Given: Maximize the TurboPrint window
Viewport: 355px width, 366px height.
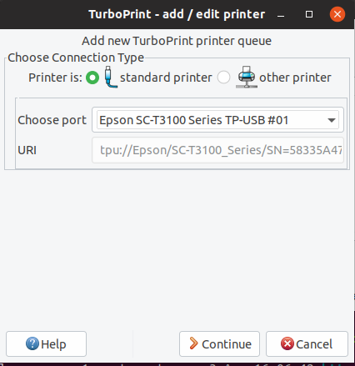Looking at the screenshot, I should pyautogui.click(x=309, y=14).
